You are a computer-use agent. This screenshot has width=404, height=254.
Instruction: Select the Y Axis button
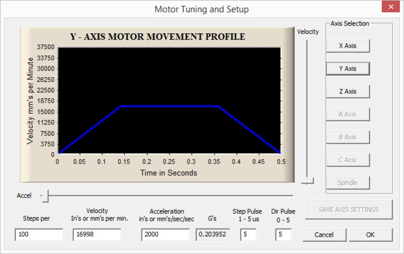(347, 69)
